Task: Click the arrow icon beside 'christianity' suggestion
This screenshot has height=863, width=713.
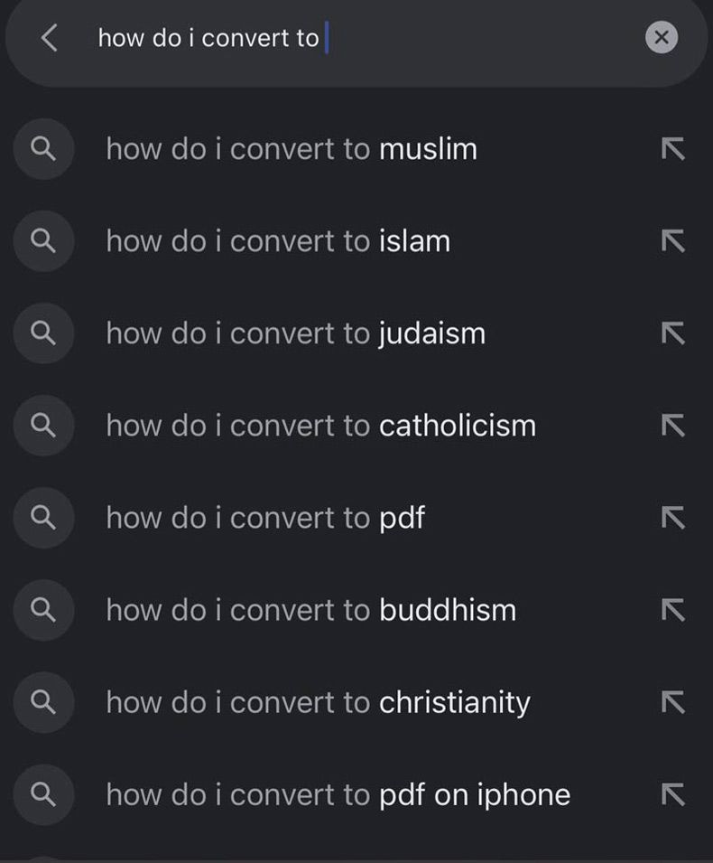Action: click(x=672, y=702)
